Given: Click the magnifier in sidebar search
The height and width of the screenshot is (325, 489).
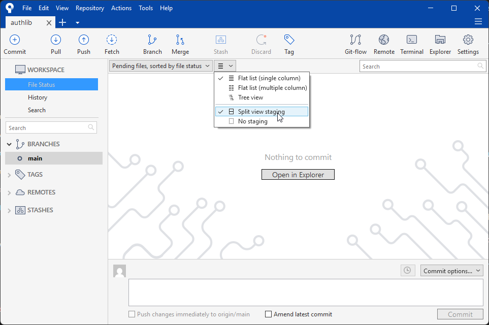Looking at the screenshot, I should (91, 127).
